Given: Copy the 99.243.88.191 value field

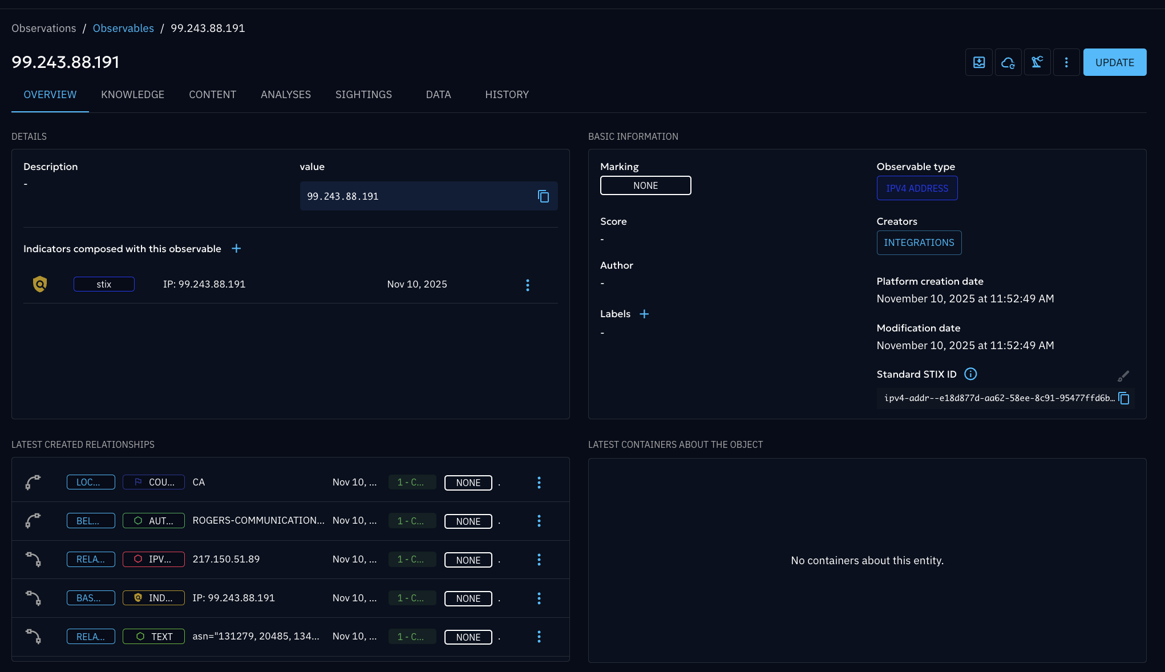Looking at the screenshot, I should point(543,196).
